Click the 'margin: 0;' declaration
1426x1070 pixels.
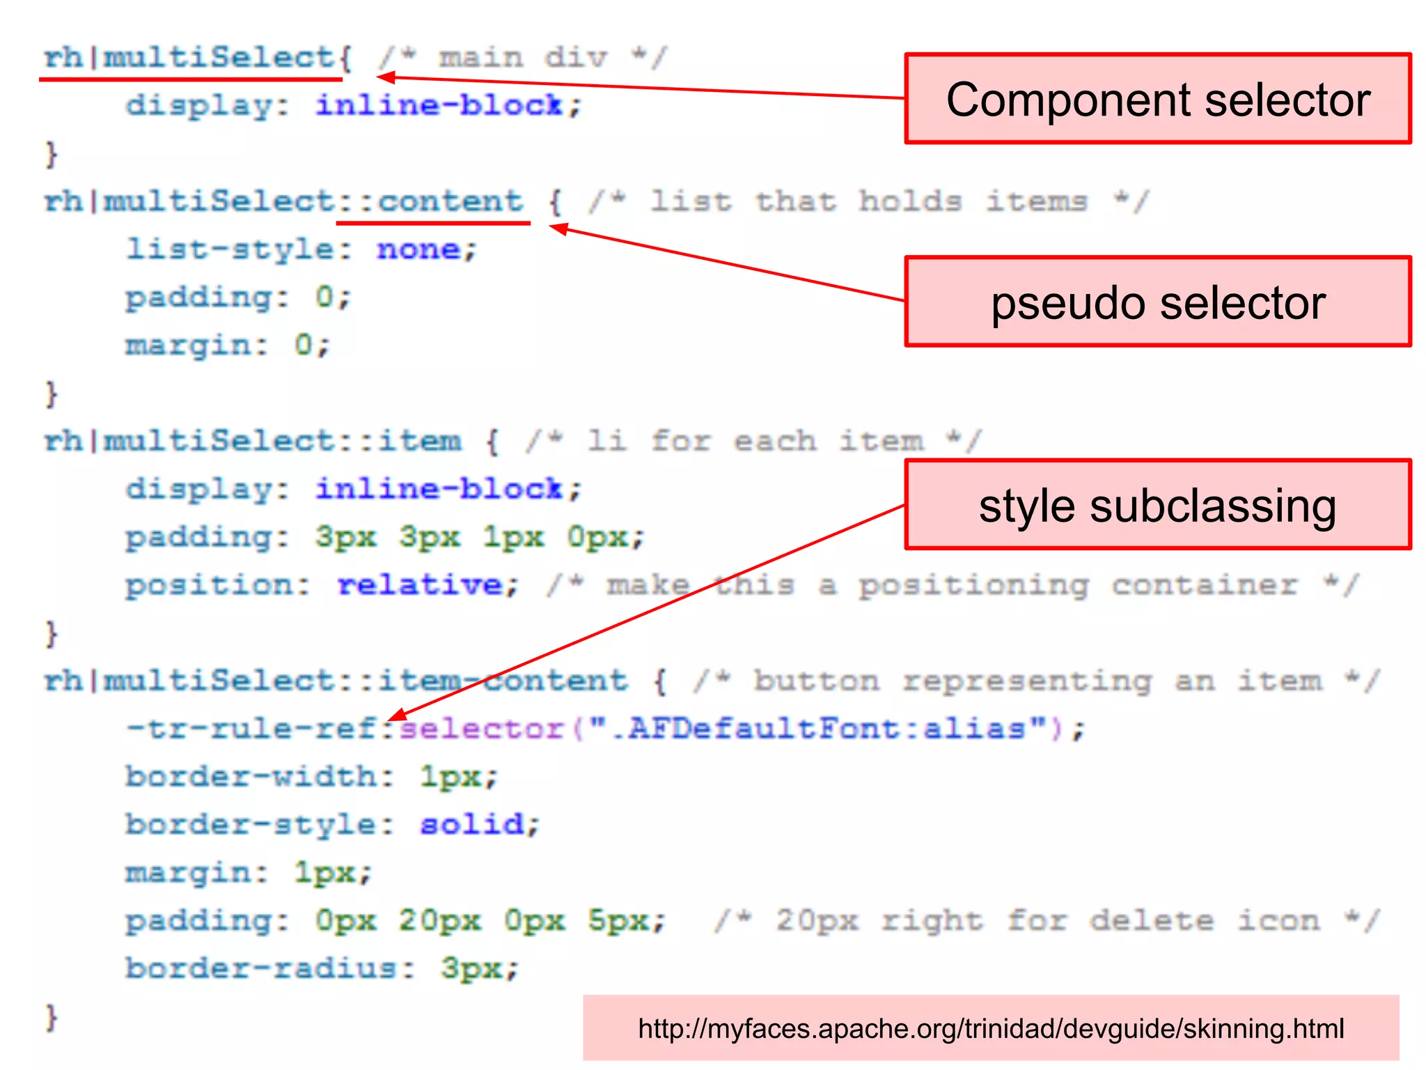click(228, 346)
